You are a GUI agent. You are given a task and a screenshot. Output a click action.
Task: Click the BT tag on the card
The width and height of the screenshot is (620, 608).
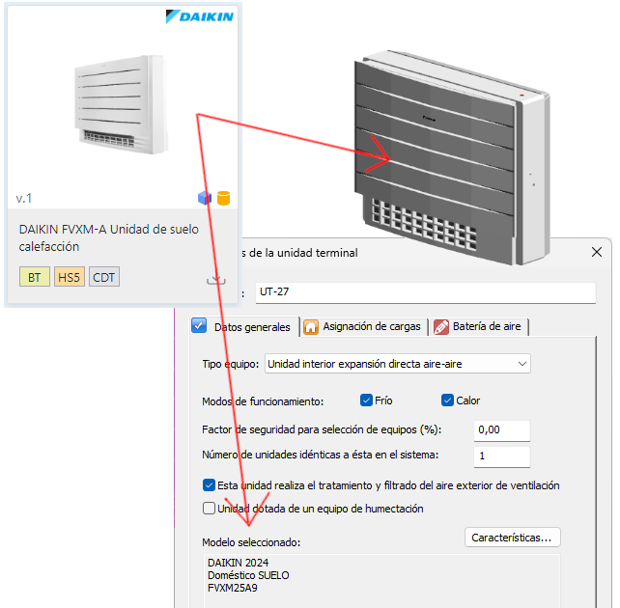pos(35,277)
